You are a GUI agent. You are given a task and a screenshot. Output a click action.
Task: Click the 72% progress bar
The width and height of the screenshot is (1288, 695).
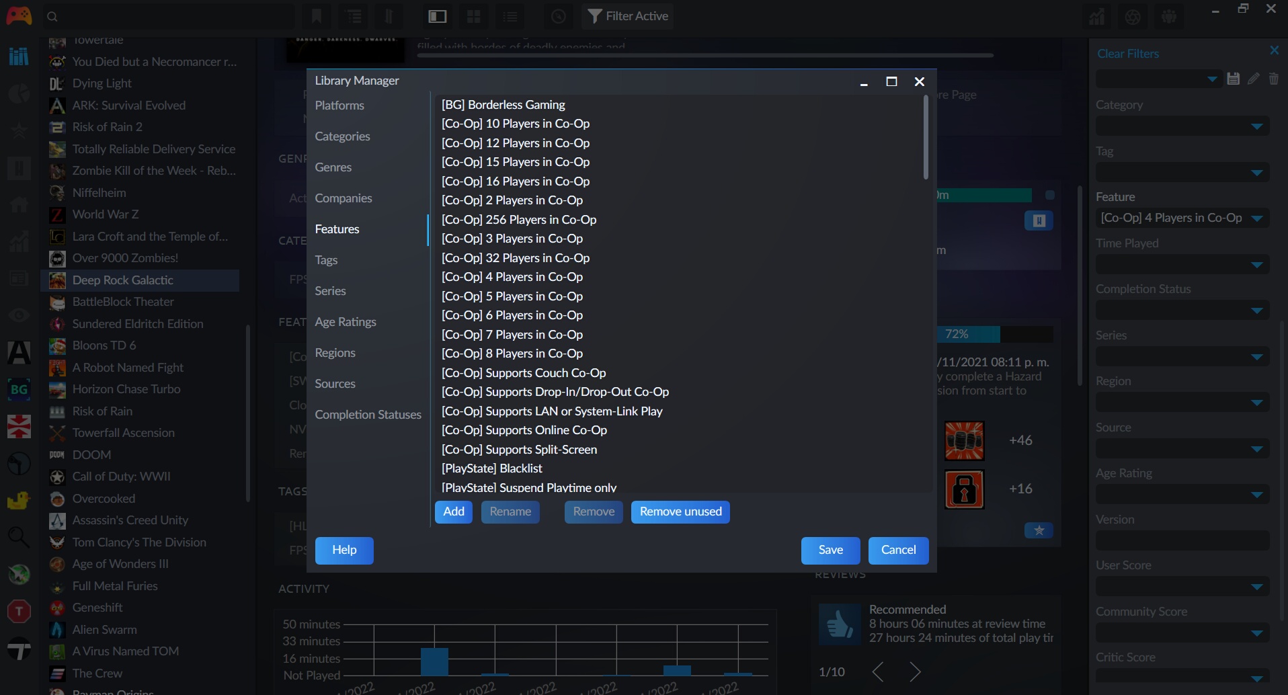click(x=995, y=334)
